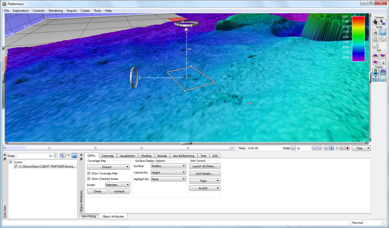Screen dimensions: 389x228
Task: Select the arrow pointer mode tool
Action: coord(375,32)
